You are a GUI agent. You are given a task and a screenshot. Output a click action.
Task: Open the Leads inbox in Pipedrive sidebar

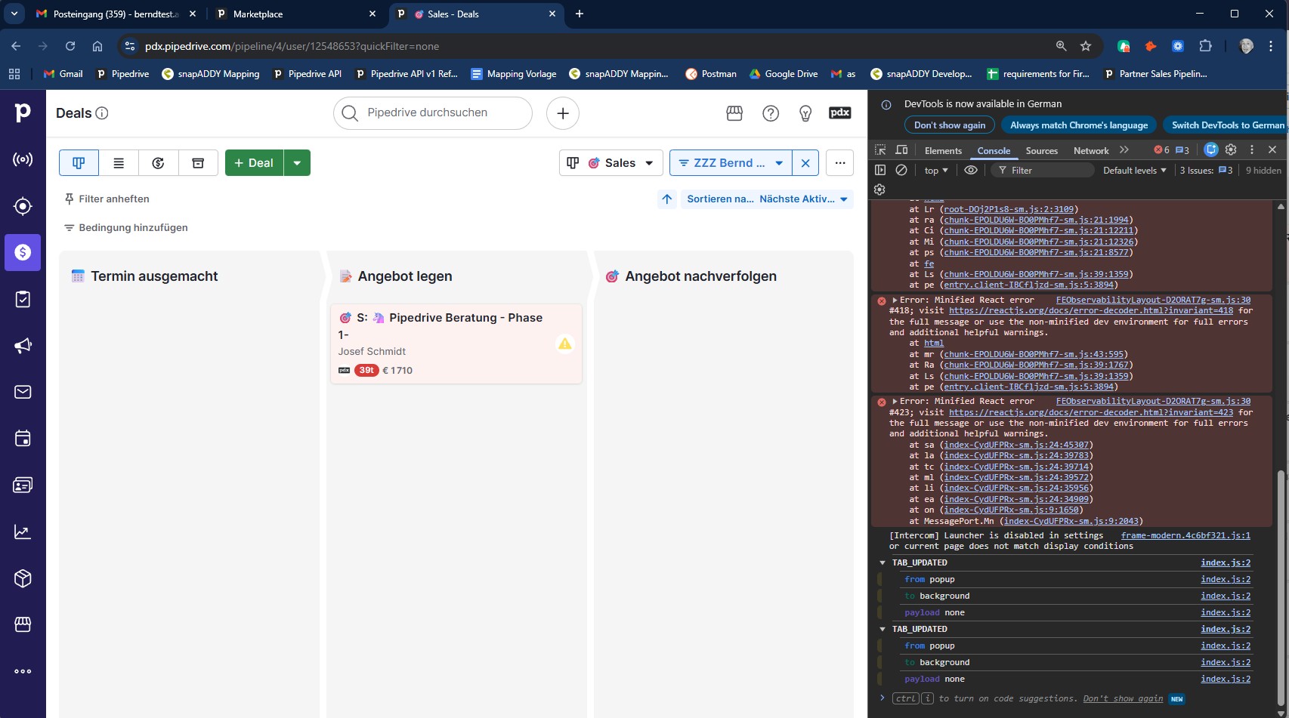click(23, 205)
